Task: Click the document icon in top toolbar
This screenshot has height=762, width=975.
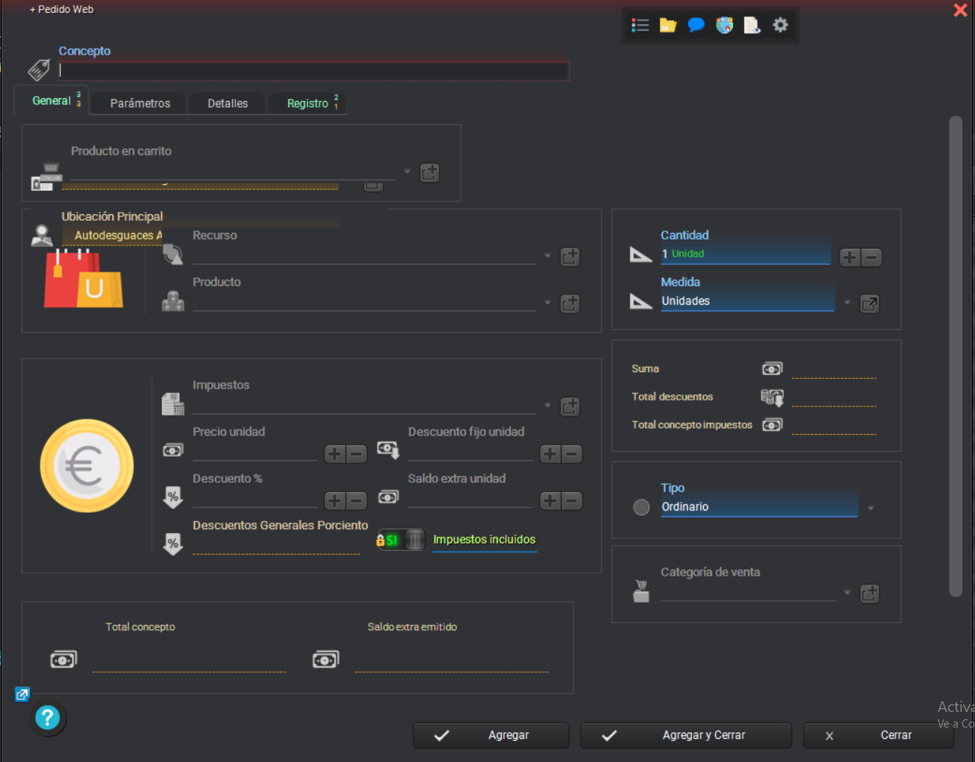Action: pos(752,25)
